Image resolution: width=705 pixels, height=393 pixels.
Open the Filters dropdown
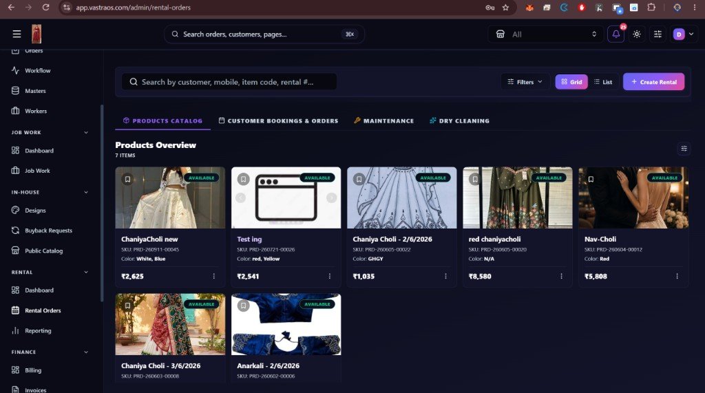[x=525, y=82]
